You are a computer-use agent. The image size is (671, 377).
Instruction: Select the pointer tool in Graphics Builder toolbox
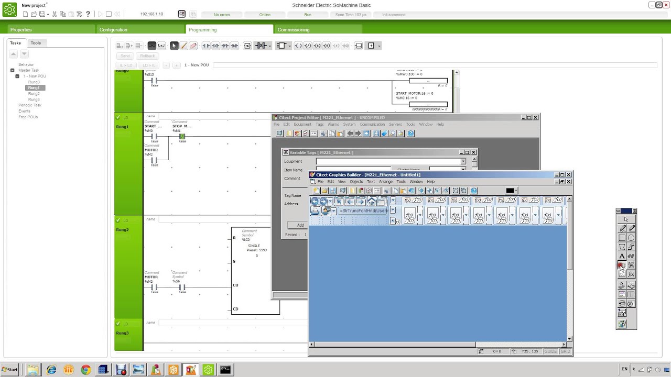click(x=626, y=219)
